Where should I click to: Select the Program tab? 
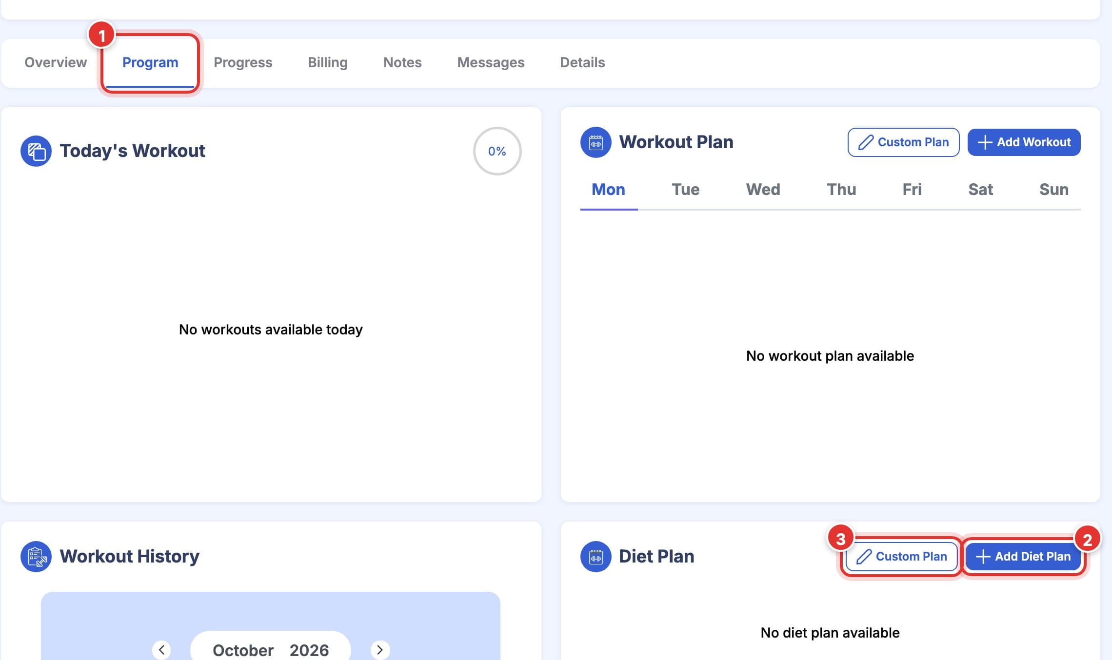(x=150, y=62)
